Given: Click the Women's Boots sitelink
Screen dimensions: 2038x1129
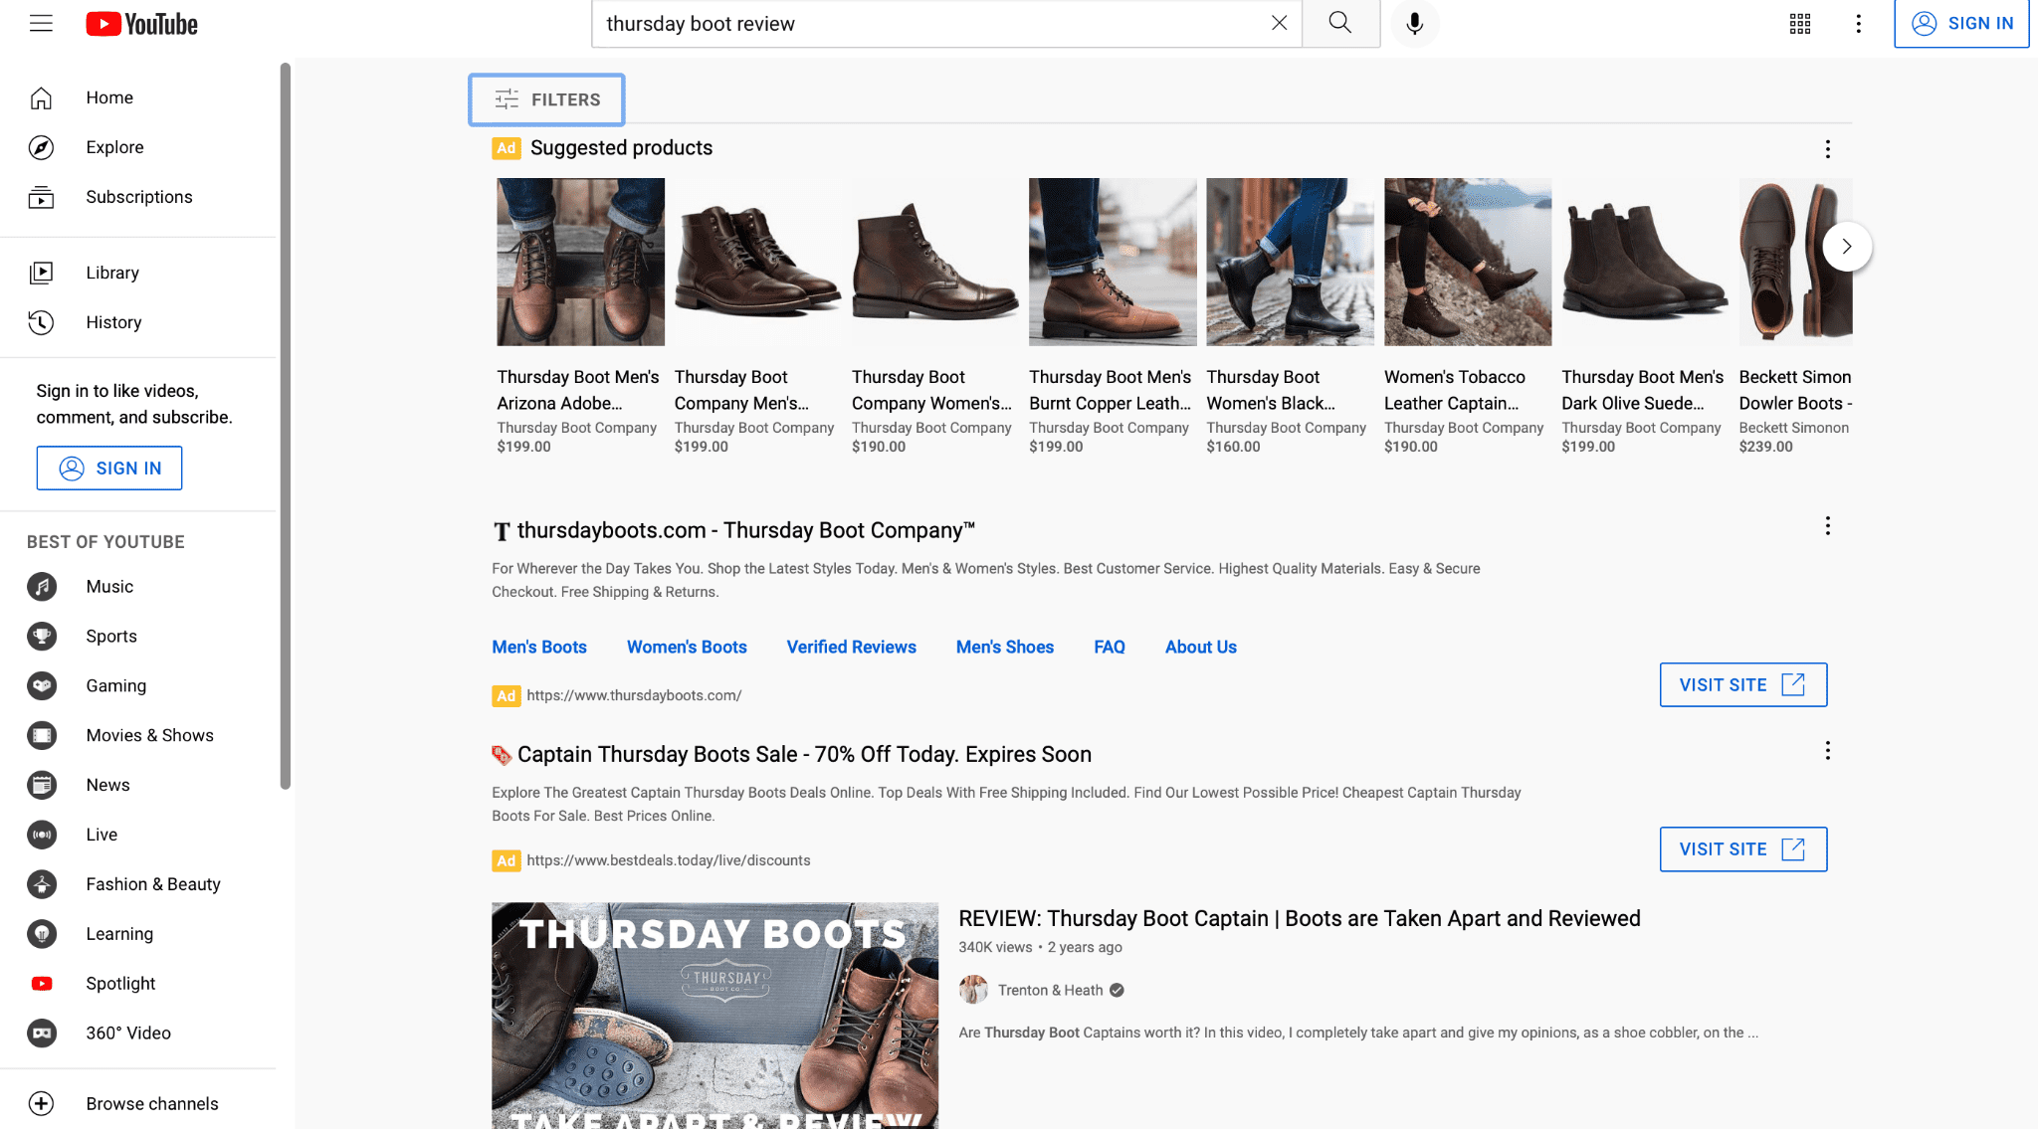Looking at the screenshot, I should [x=687, y=647].
